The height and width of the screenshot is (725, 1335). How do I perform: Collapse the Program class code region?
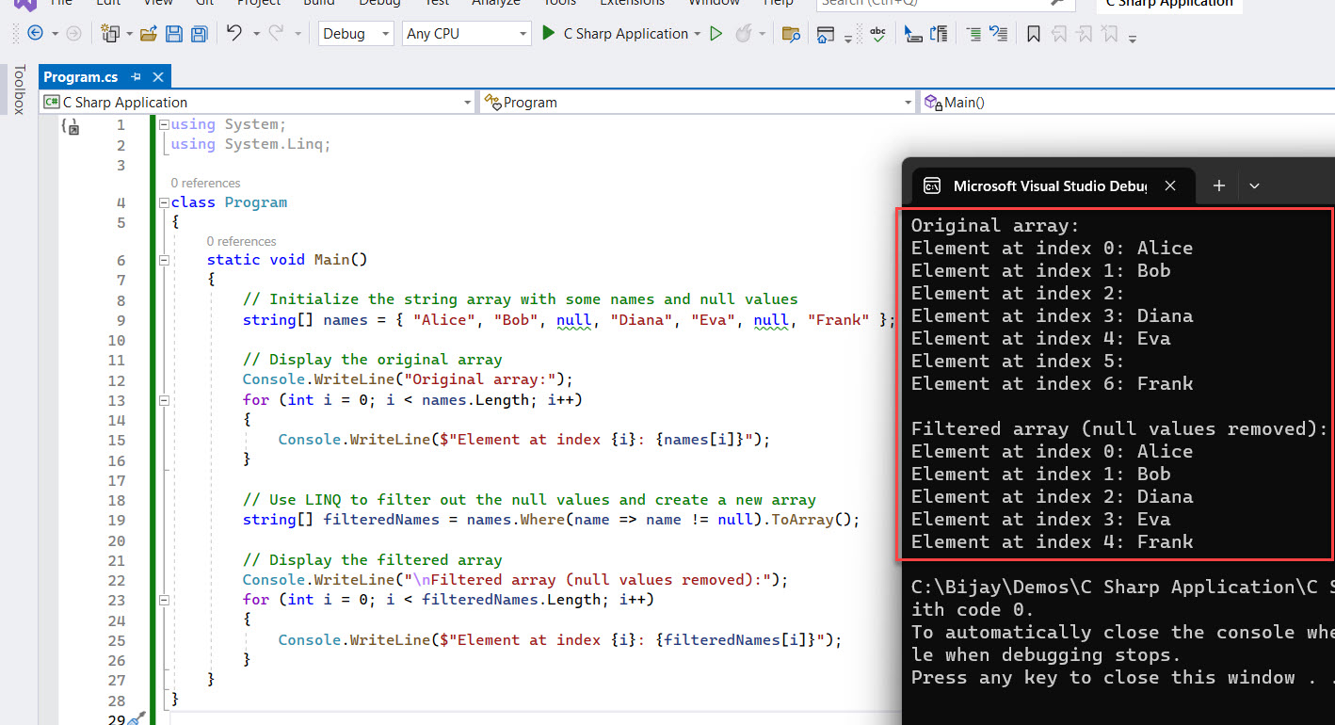(163, 201)
